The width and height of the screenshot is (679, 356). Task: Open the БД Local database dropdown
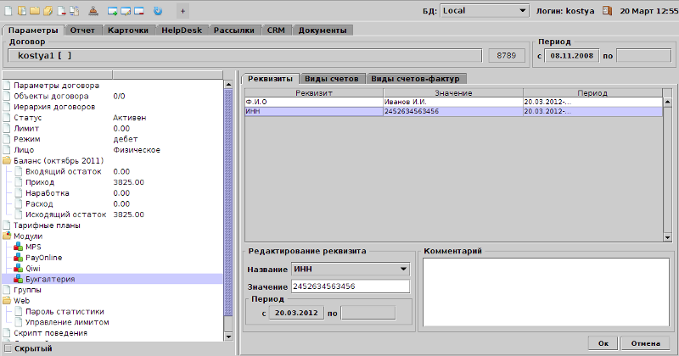click(x=480, y=11)
